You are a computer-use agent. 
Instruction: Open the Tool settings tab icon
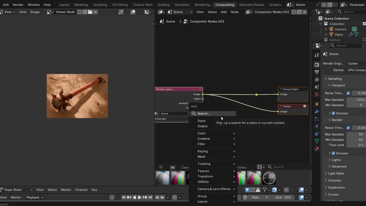(x=317, y=55)
